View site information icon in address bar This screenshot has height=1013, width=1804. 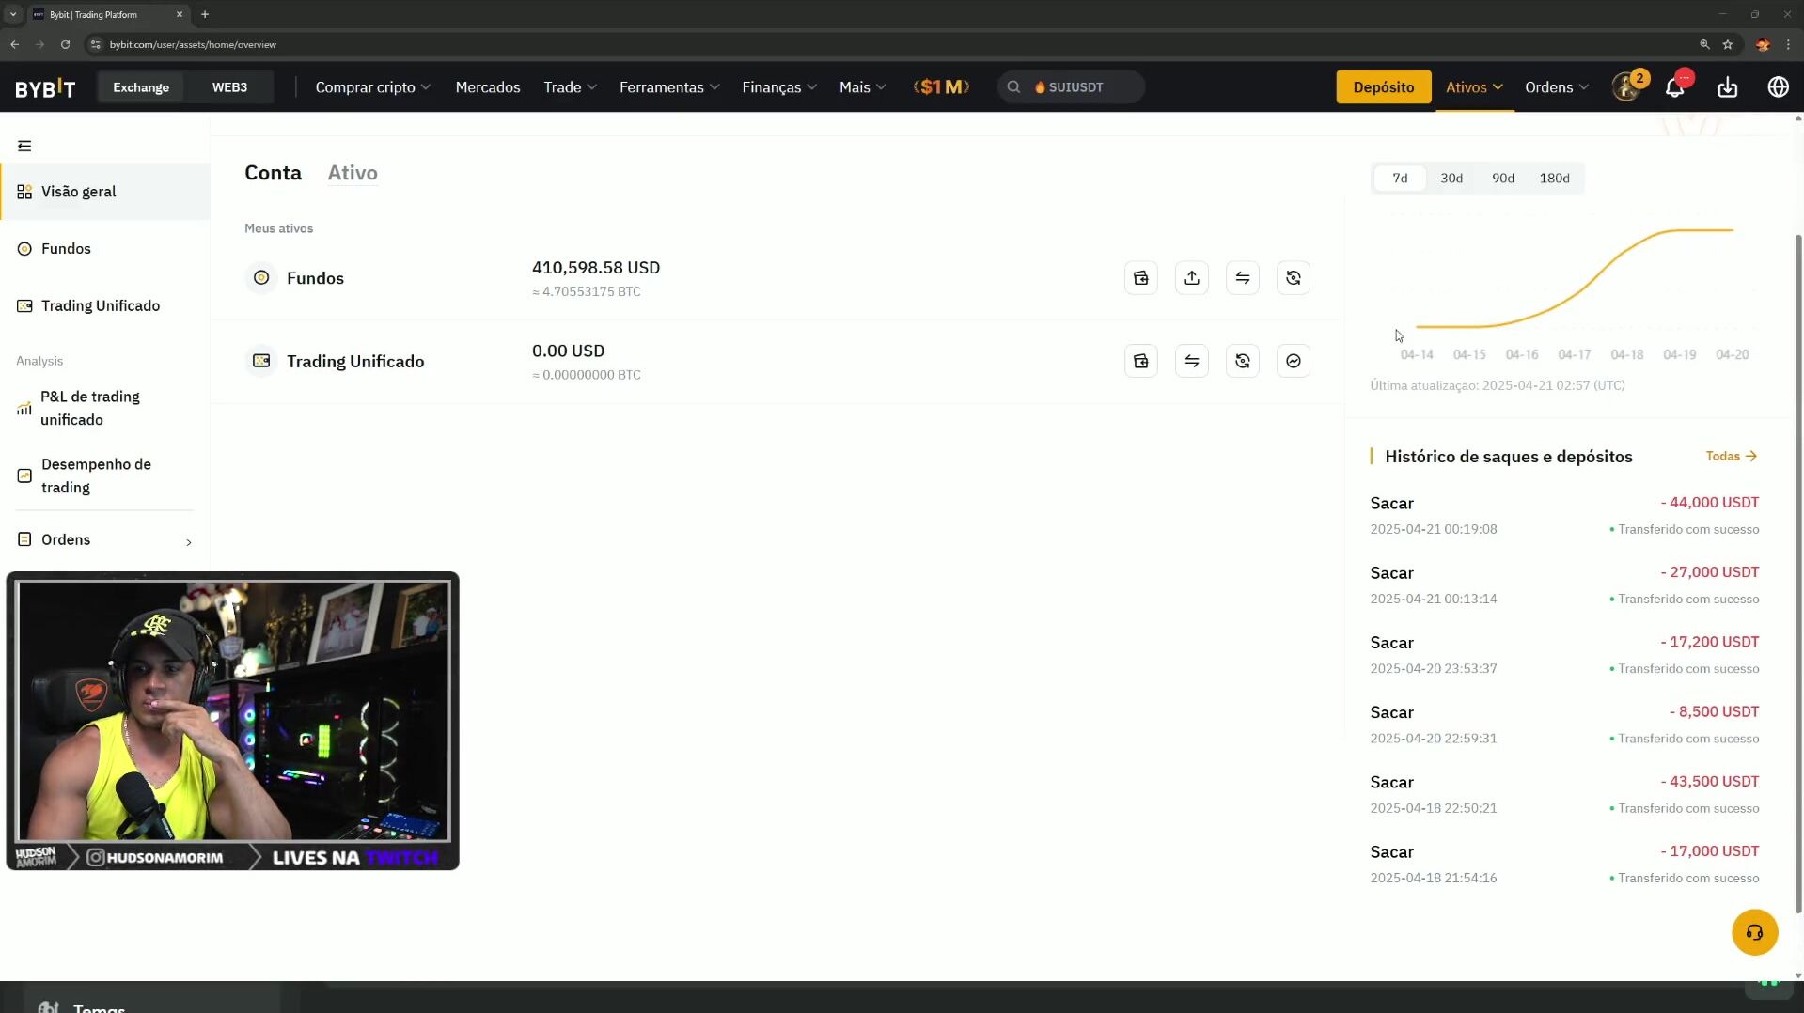click(x=95, y=44)
